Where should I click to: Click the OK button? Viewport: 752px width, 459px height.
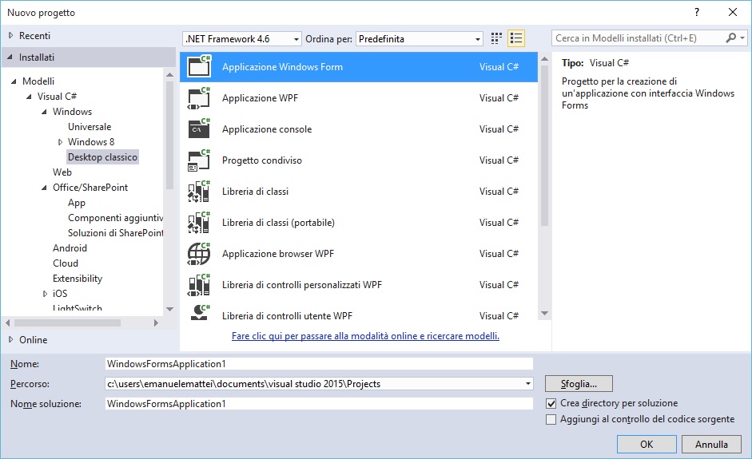click(x=647, y=444)
